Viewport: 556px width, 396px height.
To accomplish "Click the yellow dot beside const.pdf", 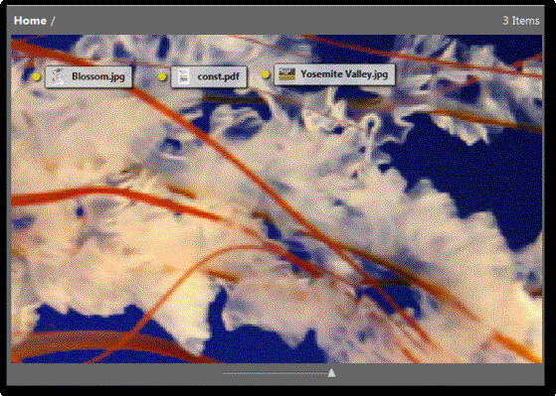I will [x=162, y=76].
